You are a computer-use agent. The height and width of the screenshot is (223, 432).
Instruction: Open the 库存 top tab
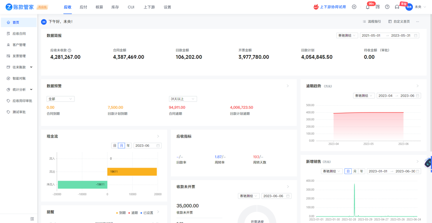point(115,7)
